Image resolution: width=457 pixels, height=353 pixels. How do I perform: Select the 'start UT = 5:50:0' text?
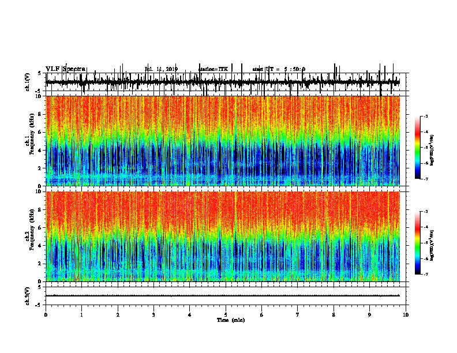pyautogui.click(x=279, y=69)
